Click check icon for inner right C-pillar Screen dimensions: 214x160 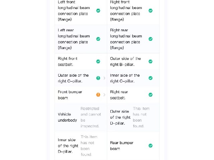pyautogui.click(x=150, y=78)
